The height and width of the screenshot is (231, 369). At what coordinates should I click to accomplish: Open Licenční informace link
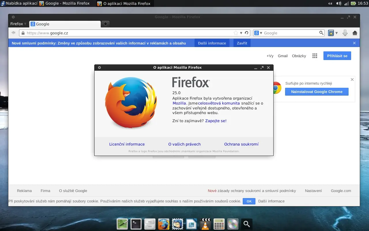[x=127, y=144]
